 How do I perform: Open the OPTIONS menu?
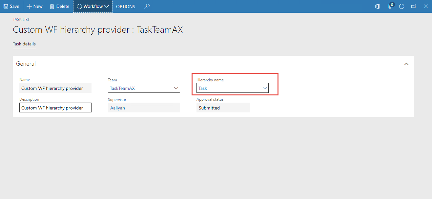pos(125,6)
